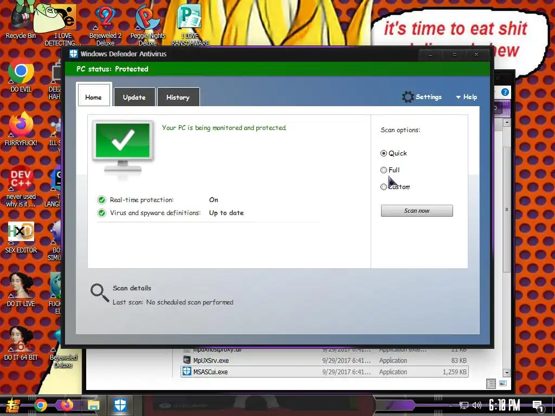Viewport: 555px width, 416px height.
Task: Switch to the Update tab
Action: pos(134,97)
